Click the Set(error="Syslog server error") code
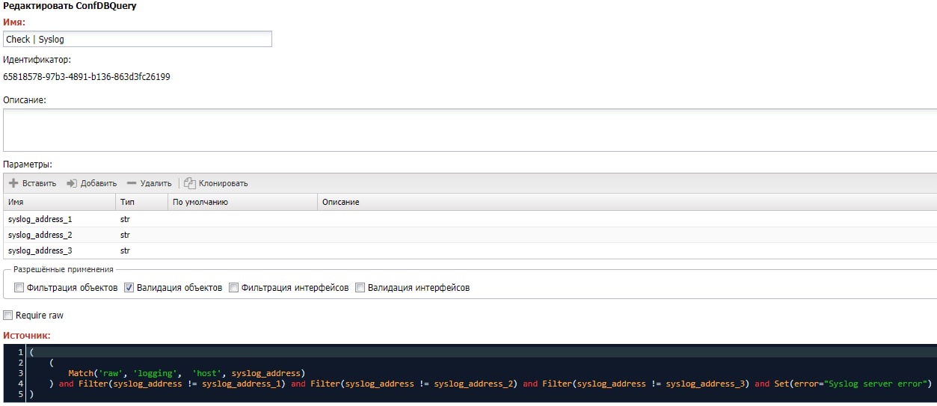Viewport: 937px width, 406px height. (x=852, y=384)
